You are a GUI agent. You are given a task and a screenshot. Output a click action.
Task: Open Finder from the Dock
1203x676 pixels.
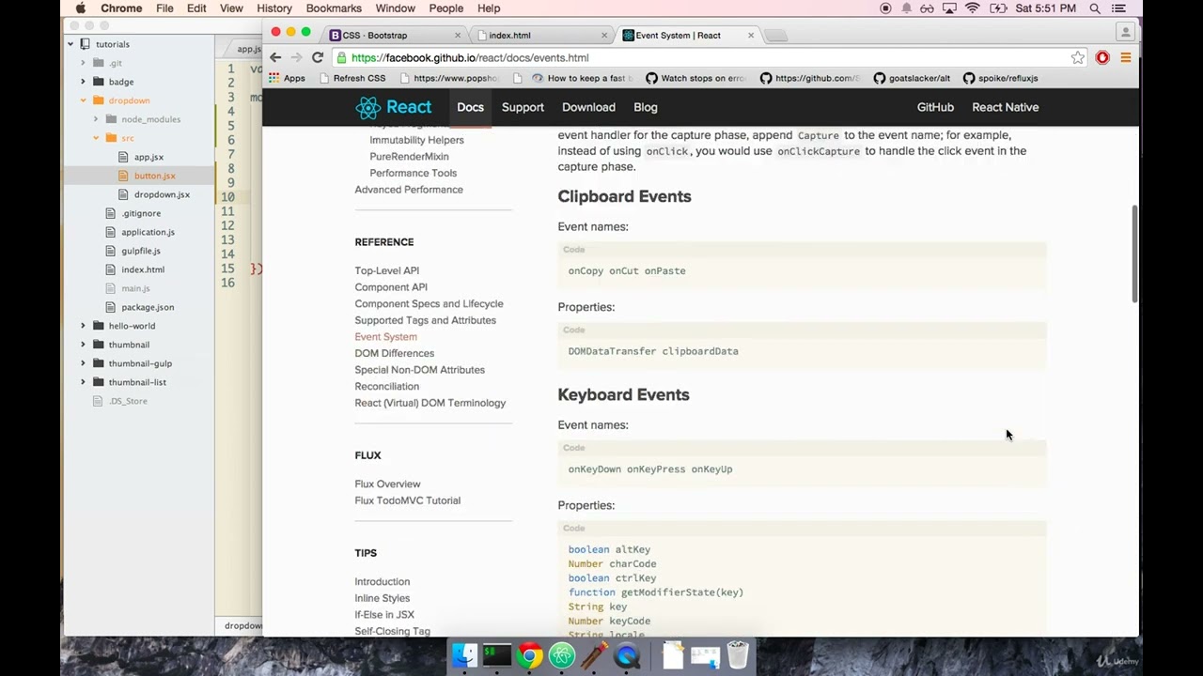(x=464, y=655)
